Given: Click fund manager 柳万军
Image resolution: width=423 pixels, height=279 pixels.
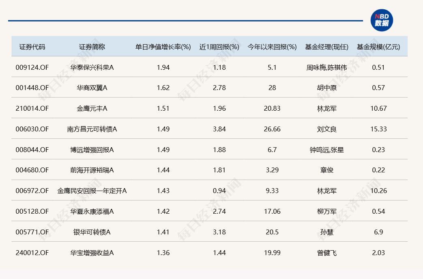Looking at the screenshot, I should coord(326,211).
